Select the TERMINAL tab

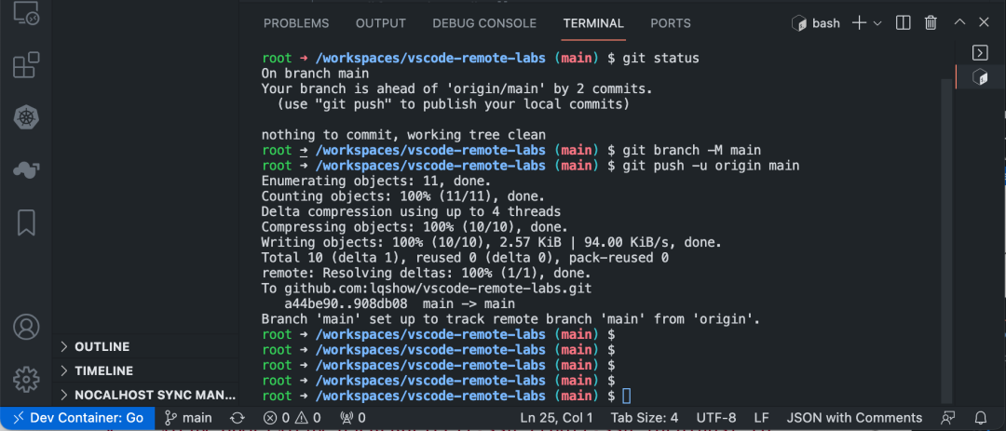[592, 23]
